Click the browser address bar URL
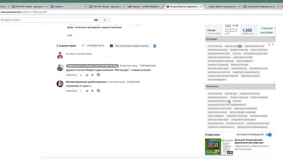Screen dimensions: 283x159 pos(23,12)
